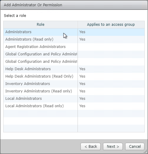Select the Administrators role row
The width and height of the screenshot is (148, 154).
click(x=74, y=32)
